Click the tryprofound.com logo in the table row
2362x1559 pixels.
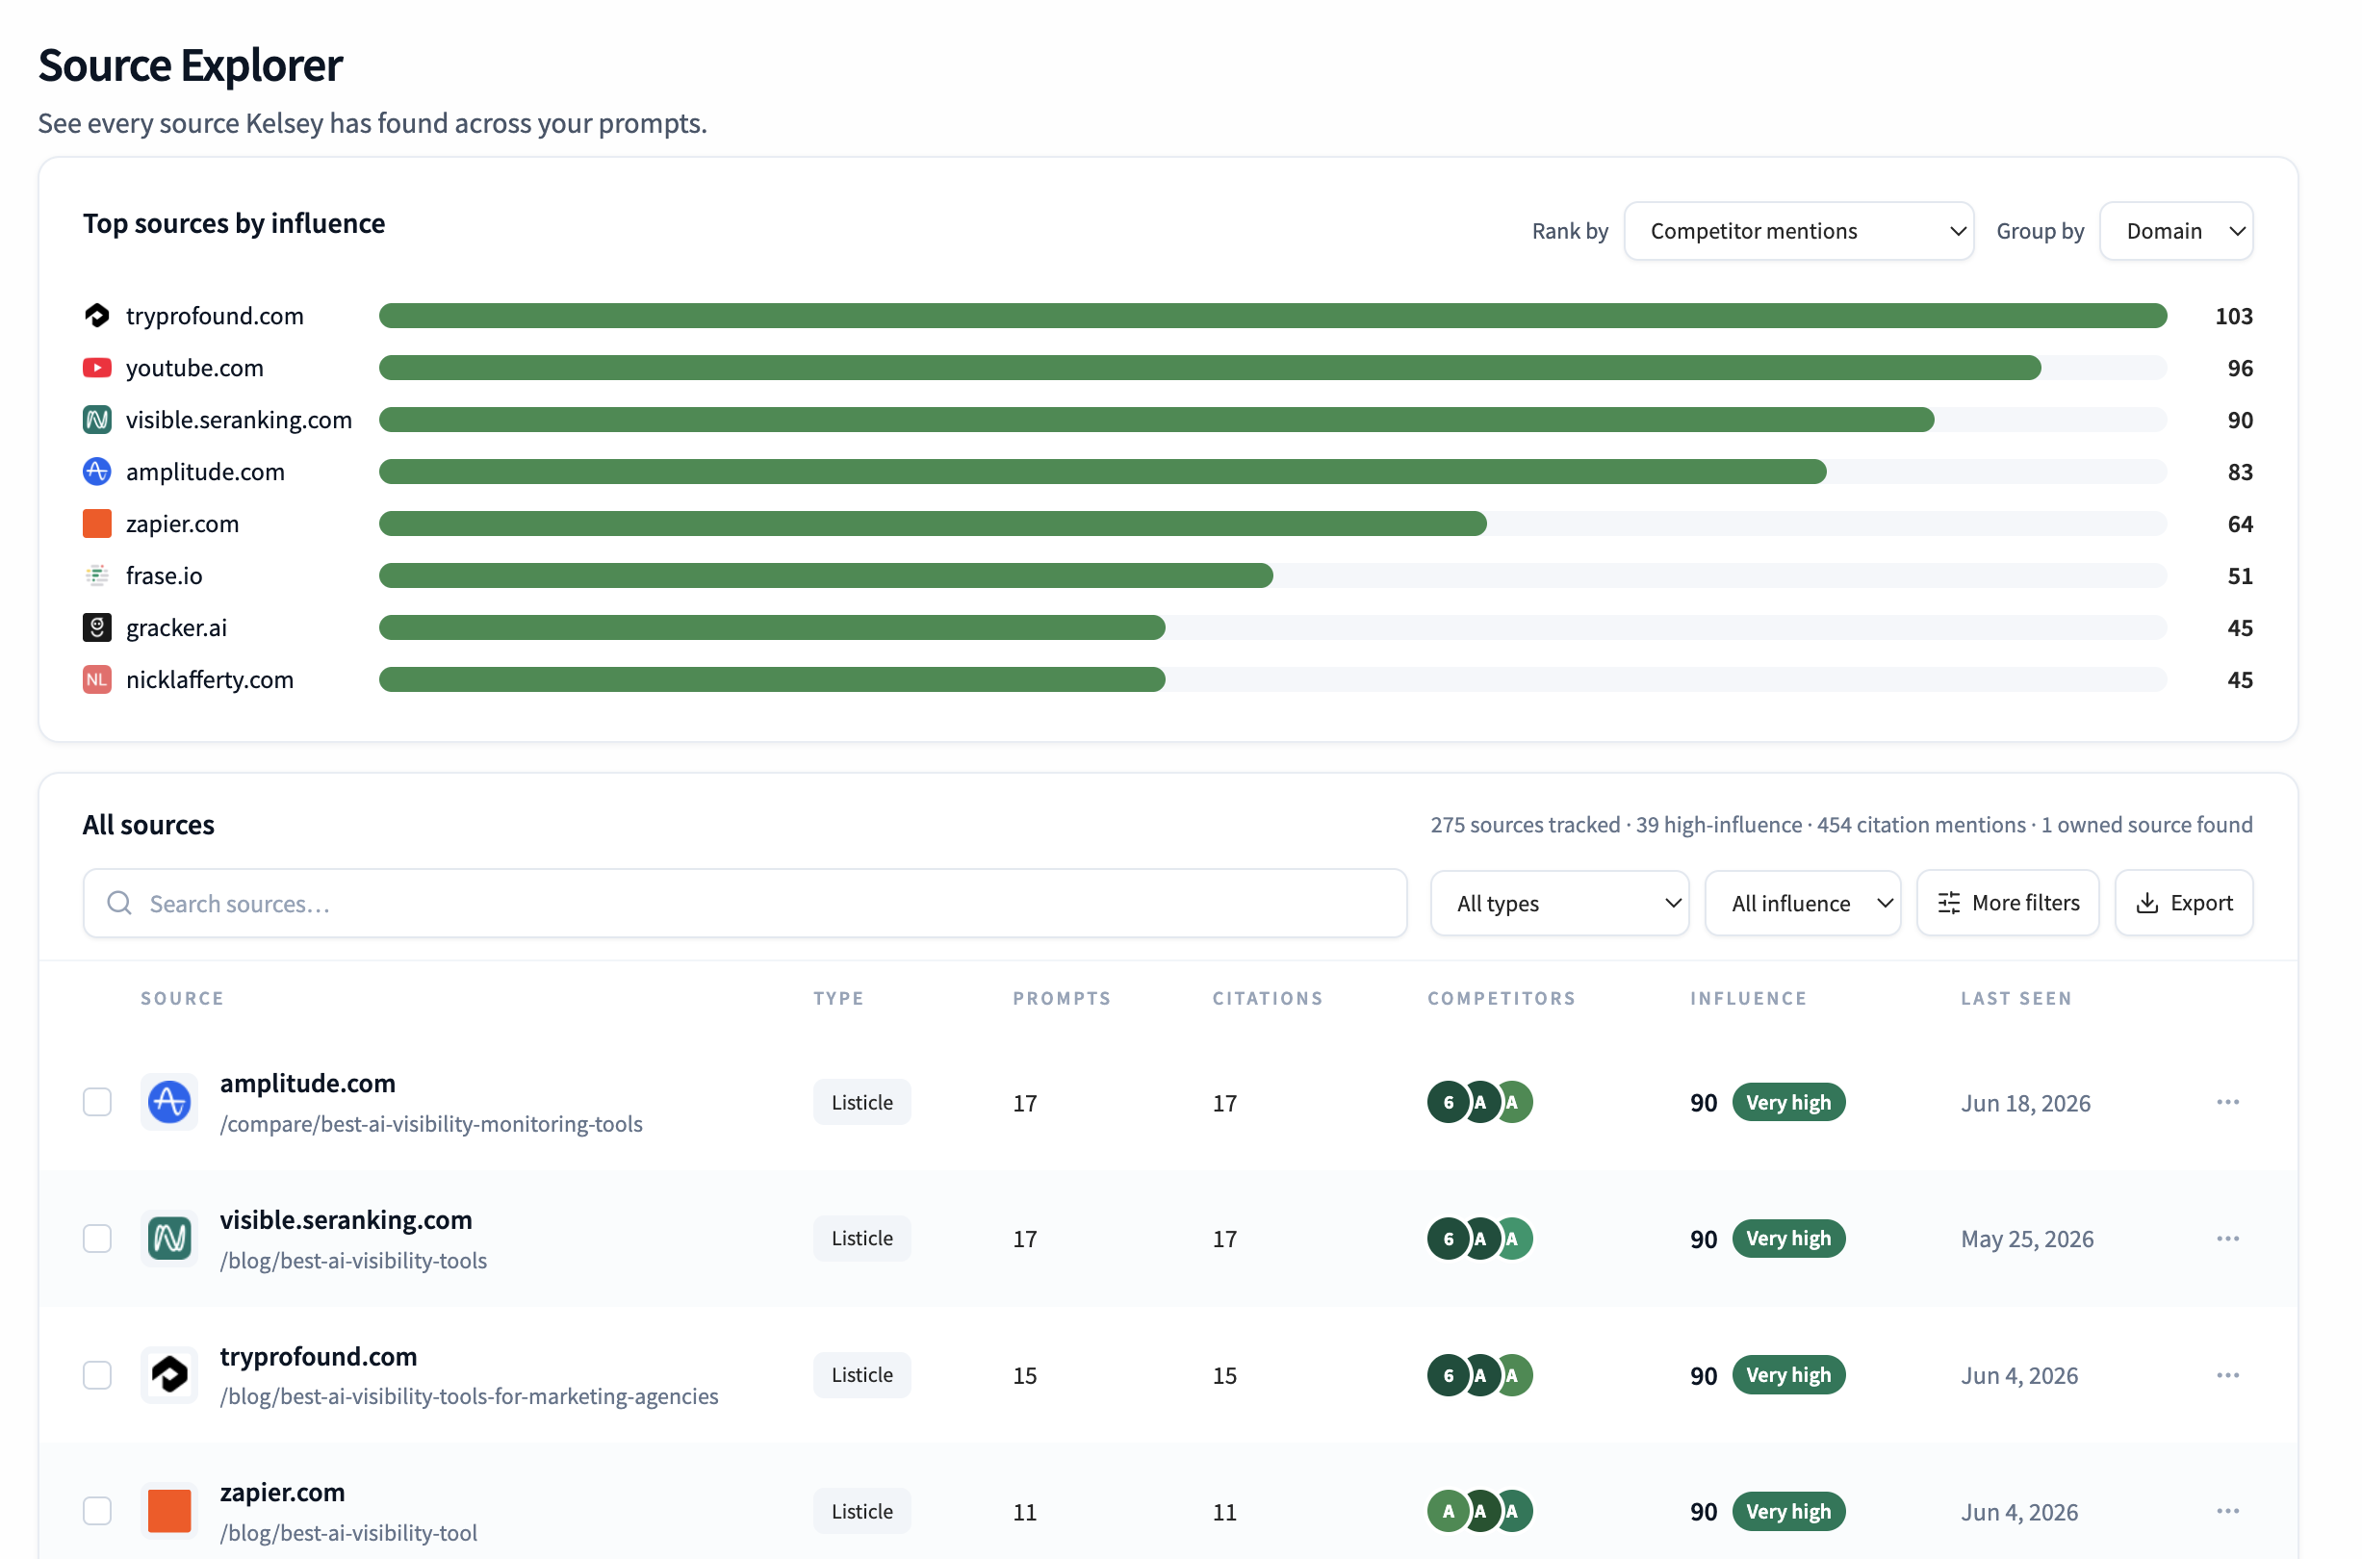169,1375
